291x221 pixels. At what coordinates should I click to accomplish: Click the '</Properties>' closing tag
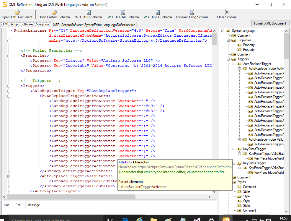coord(36,71)
